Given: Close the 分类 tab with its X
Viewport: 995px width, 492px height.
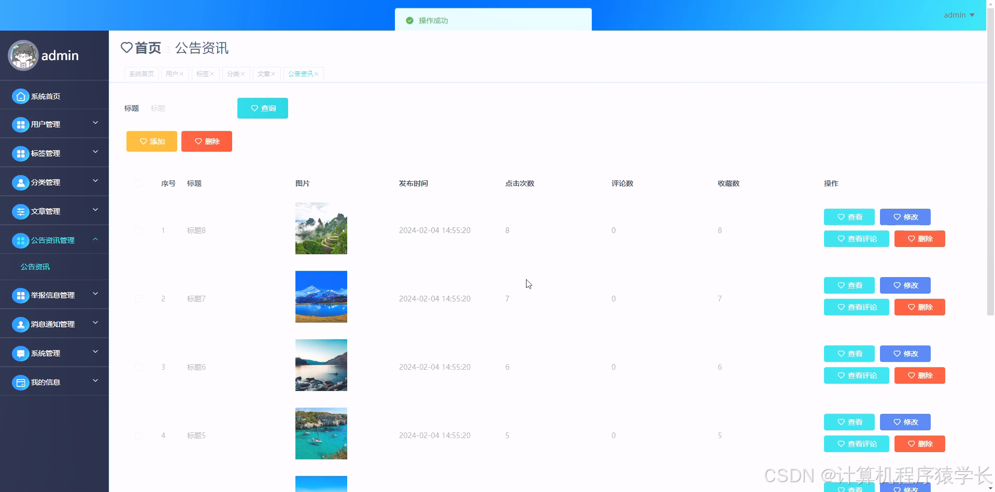Looking at the screenshot, I should pos(243,74).
